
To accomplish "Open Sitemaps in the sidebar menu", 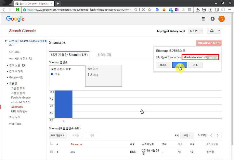I will [17, 107].
